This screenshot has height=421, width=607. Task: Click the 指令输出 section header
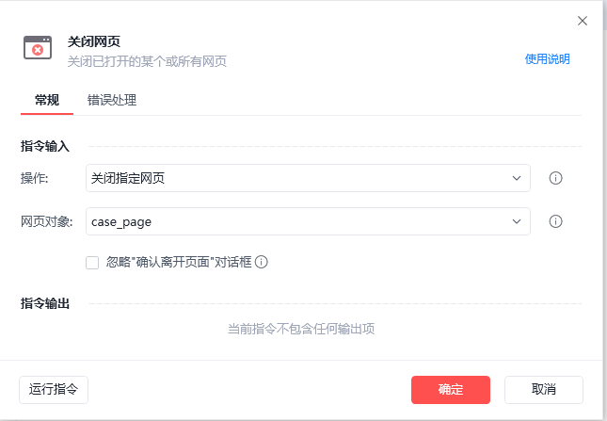coord(45,303)
